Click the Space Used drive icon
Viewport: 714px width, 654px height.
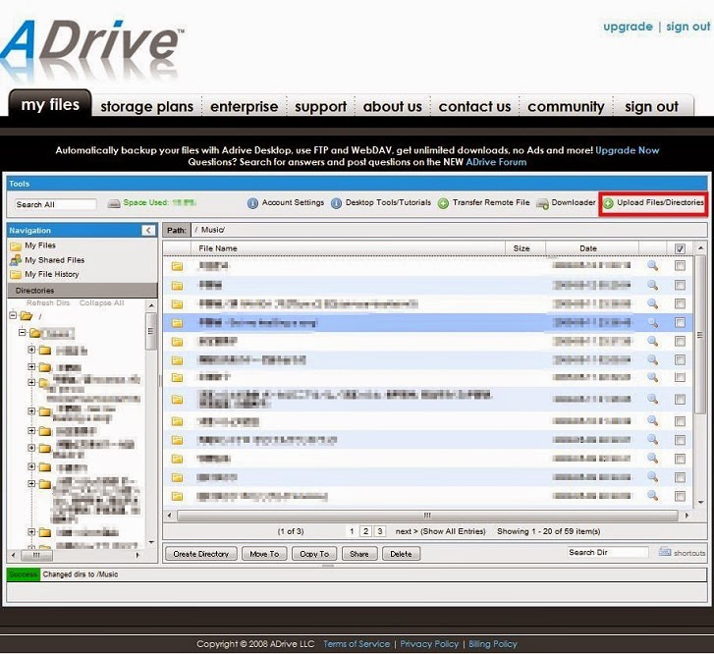pos(114,203)
